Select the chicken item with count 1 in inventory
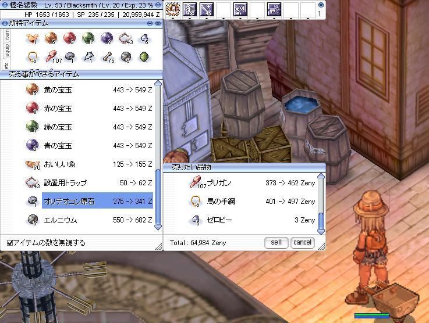 coord(32,38)
